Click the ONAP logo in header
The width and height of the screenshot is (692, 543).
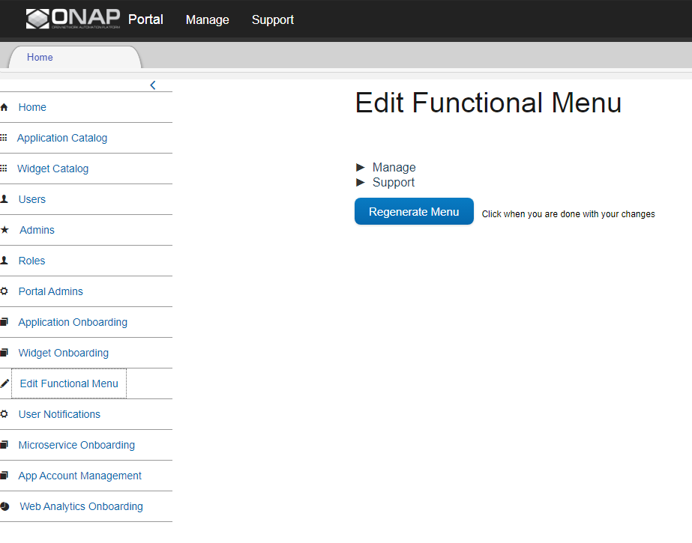pyautogui.click(x=73, y=19)
